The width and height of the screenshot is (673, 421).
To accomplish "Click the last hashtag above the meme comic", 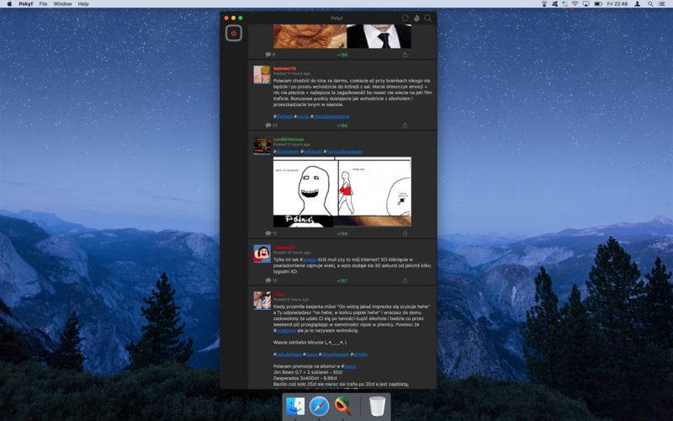I will point(343,152).
